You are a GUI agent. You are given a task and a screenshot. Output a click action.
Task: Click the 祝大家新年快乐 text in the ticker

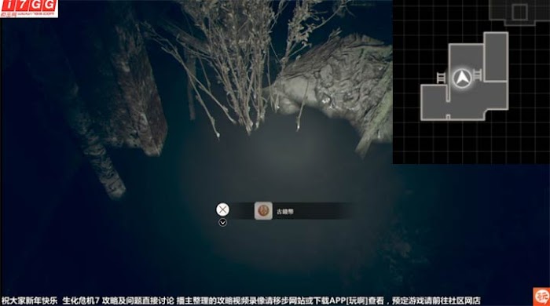(30, 301)
